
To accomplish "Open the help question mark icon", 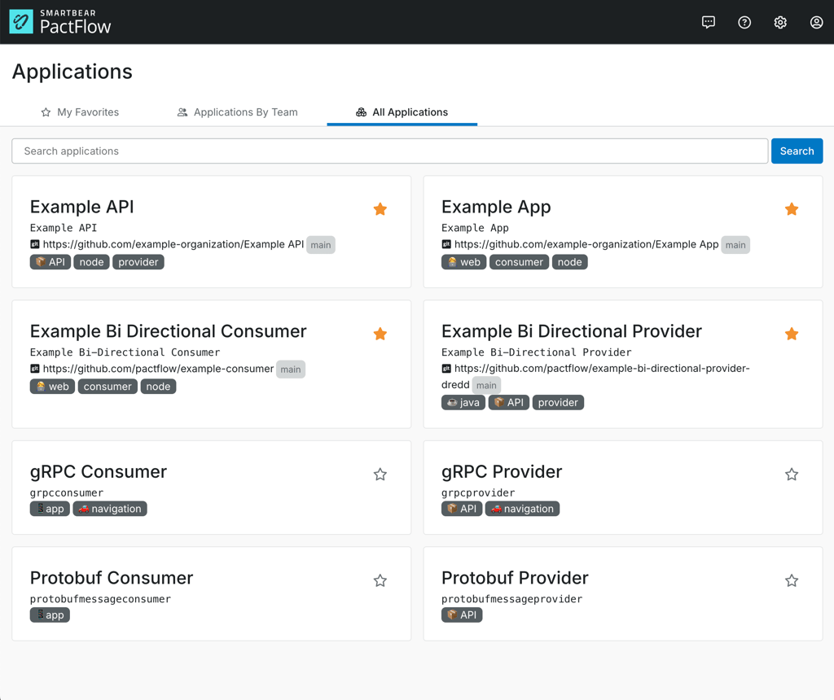I will tap(744, 22).
